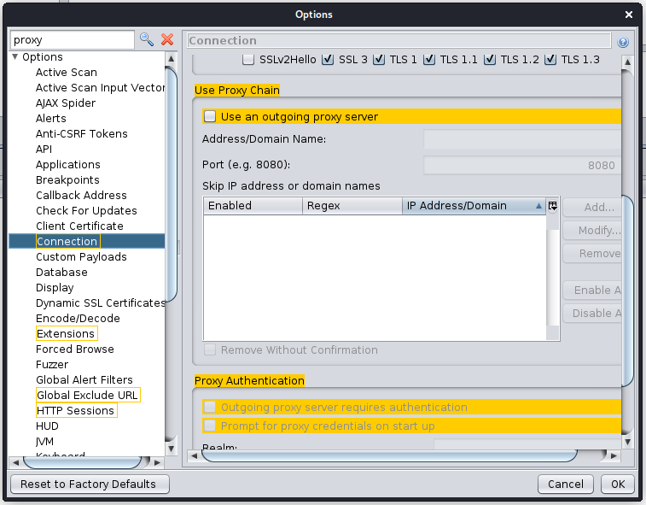Open help via the blue question mark icon
The height and width of the screenshot is (505, 646).
click(623, 41)
